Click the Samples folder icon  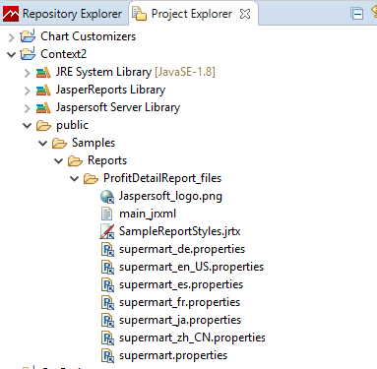click(59, 143)
